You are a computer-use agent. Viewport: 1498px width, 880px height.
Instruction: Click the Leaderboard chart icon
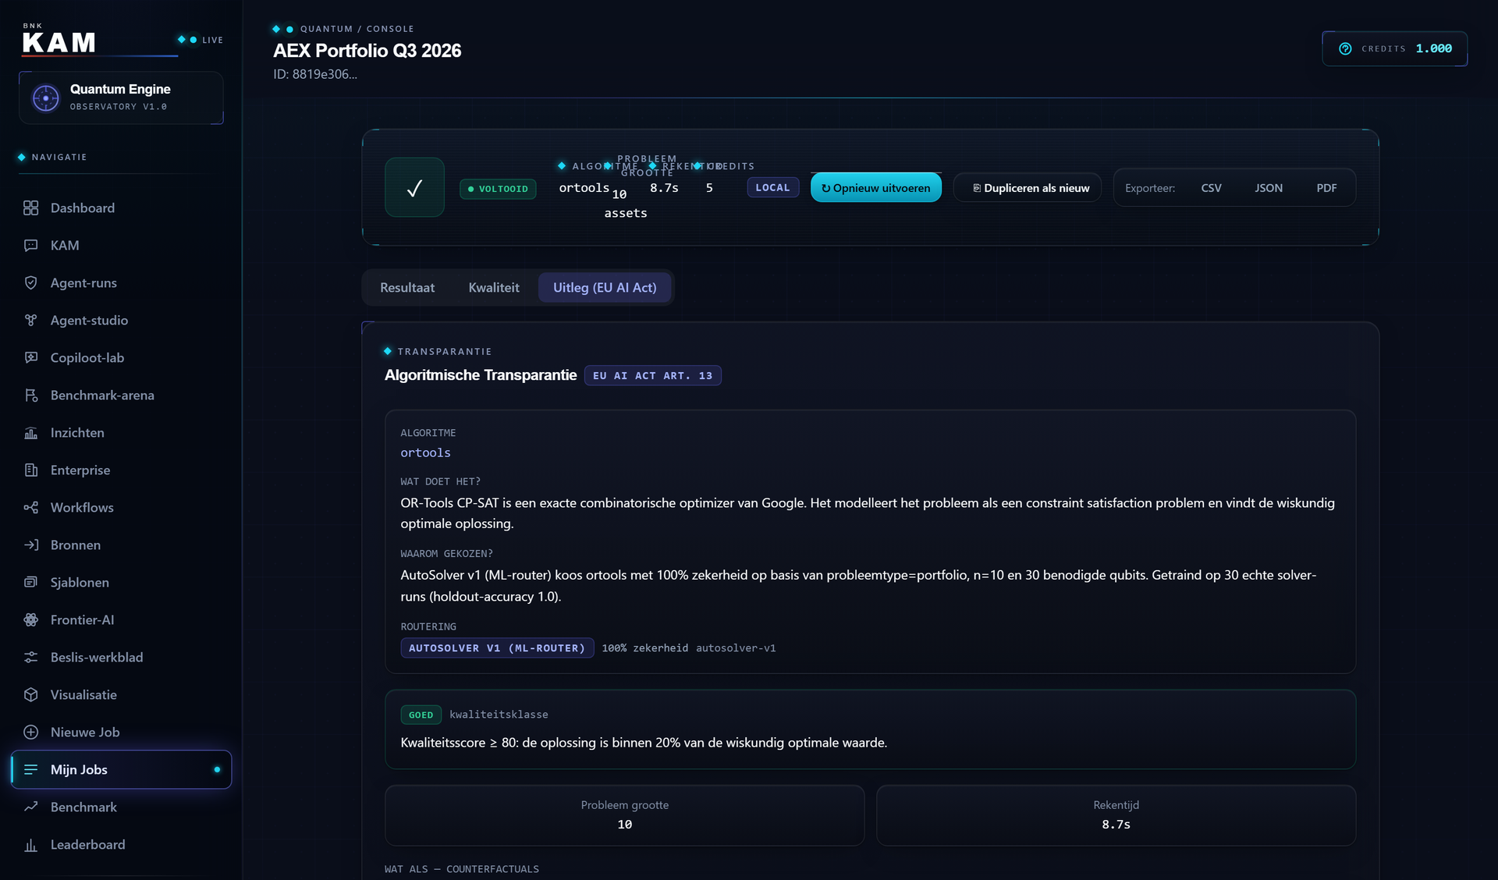point(30,844)
